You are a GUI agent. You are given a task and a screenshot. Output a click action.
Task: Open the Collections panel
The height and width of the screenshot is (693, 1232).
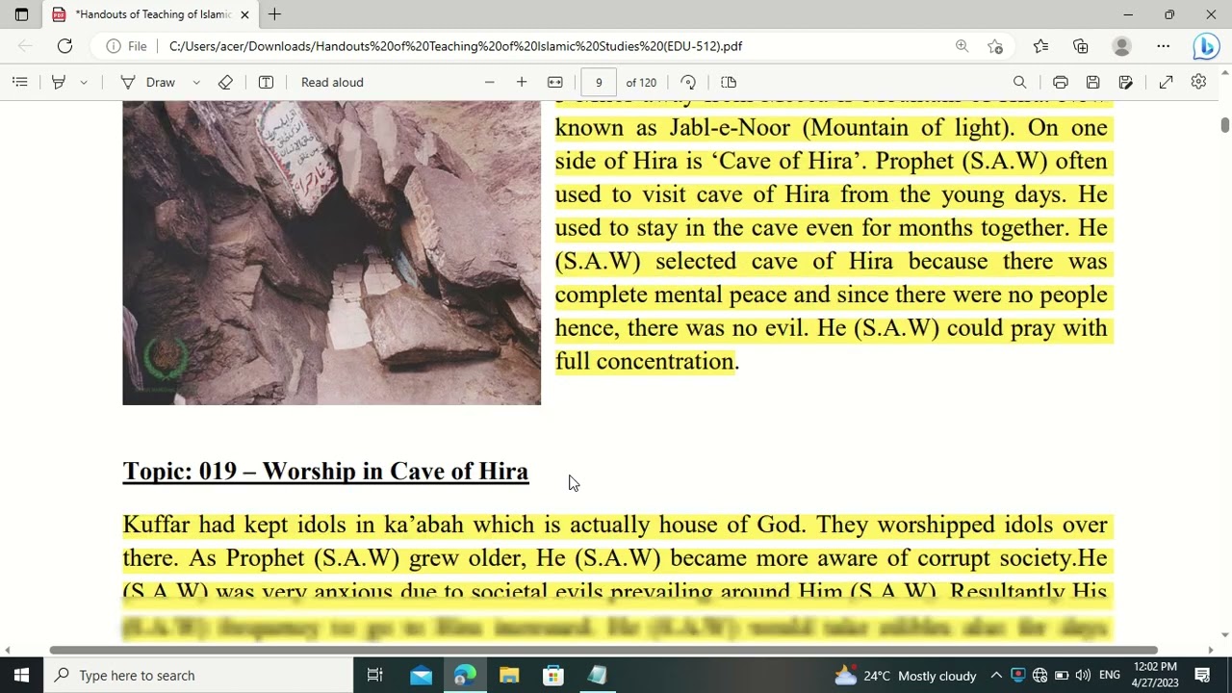coord(1081,46)
